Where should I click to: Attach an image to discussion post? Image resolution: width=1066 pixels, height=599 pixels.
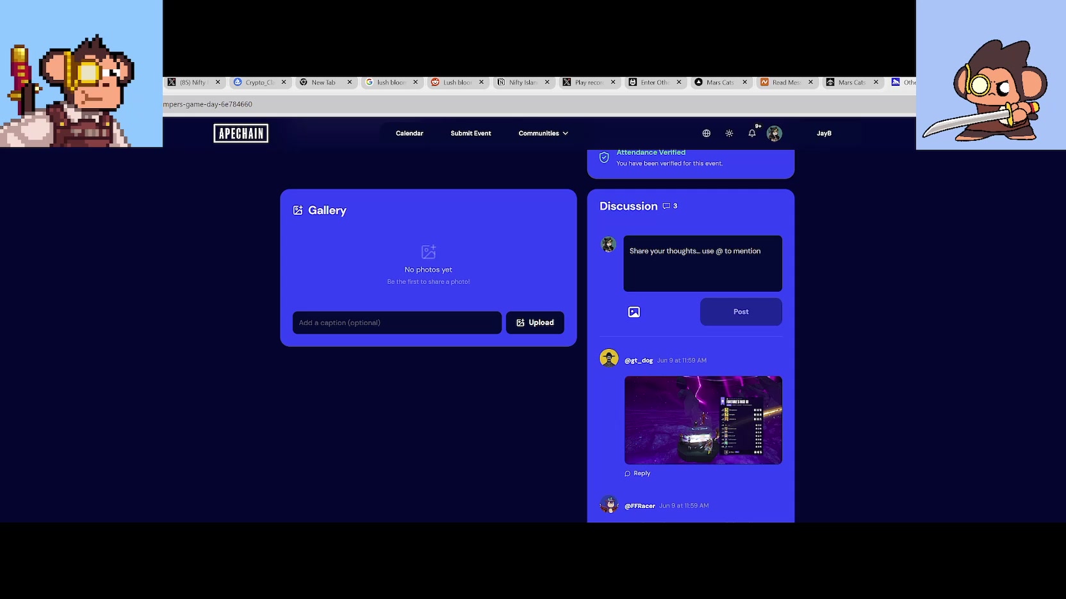pos(634,312)
